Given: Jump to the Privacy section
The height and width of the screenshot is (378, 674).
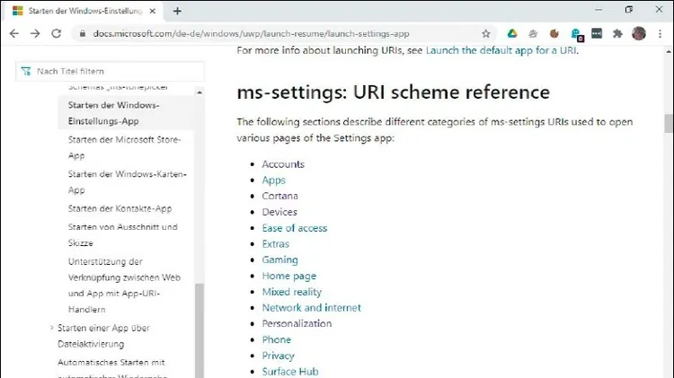Looking at the screenshot, I should point(278,356).
